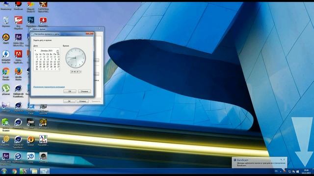Image resolution: width=314 pixels, height=176 pixels.
Task: Click Отмена in time settings dialog
Action: (x=84, y=91)
